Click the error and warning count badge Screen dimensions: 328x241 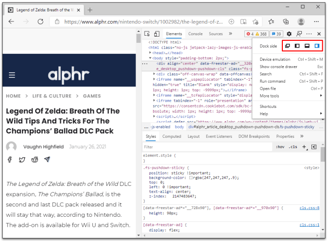(x=256, y=34)
